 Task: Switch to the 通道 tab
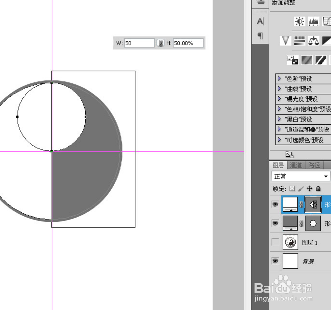pyautogui.click(x=296, y=165)
